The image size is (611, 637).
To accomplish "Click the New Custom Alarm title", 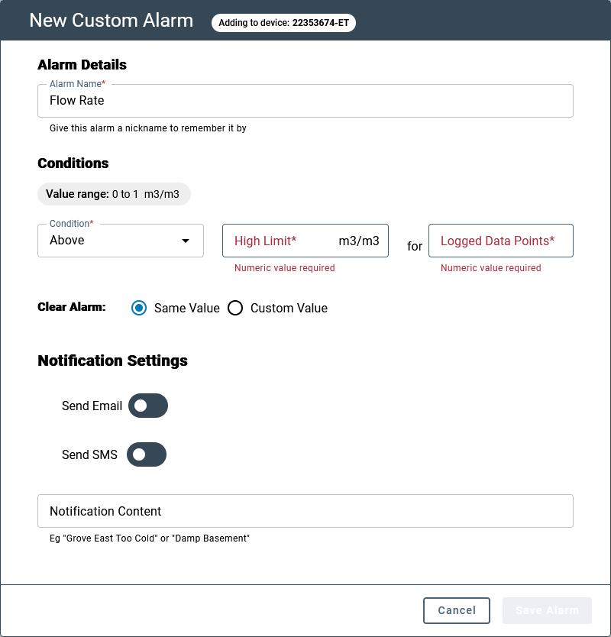I will (x=112, y=21).
